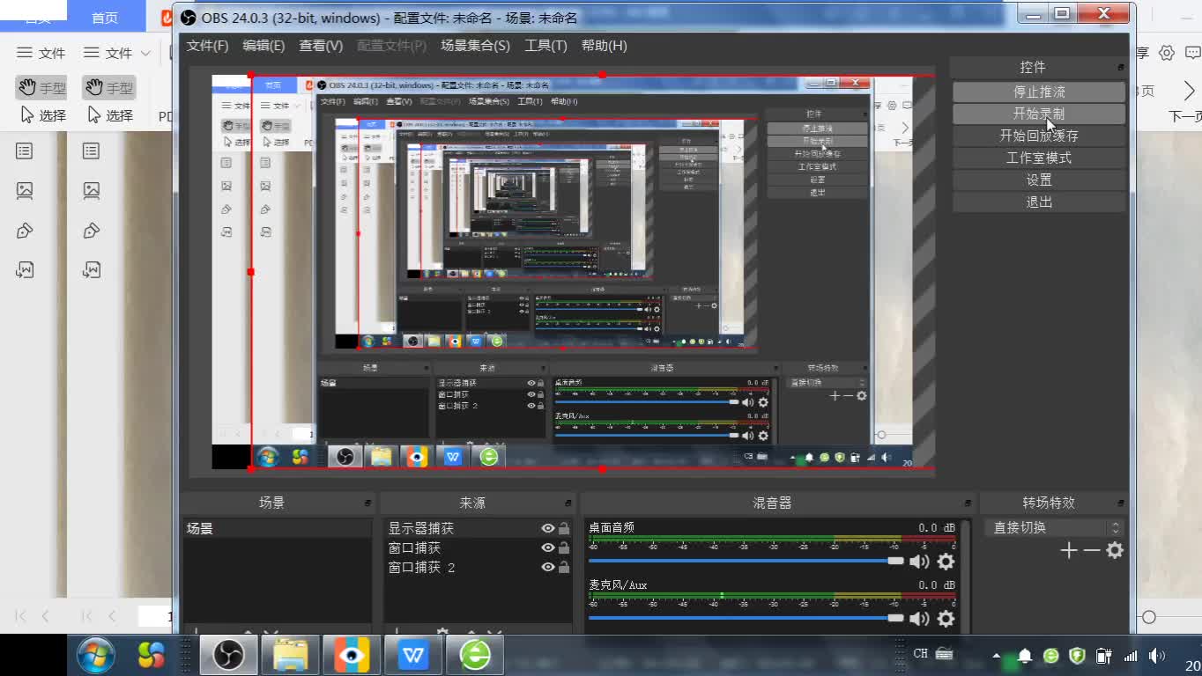Open the OBS Studio taskbar icon
1202x676 pixels.
229,656
